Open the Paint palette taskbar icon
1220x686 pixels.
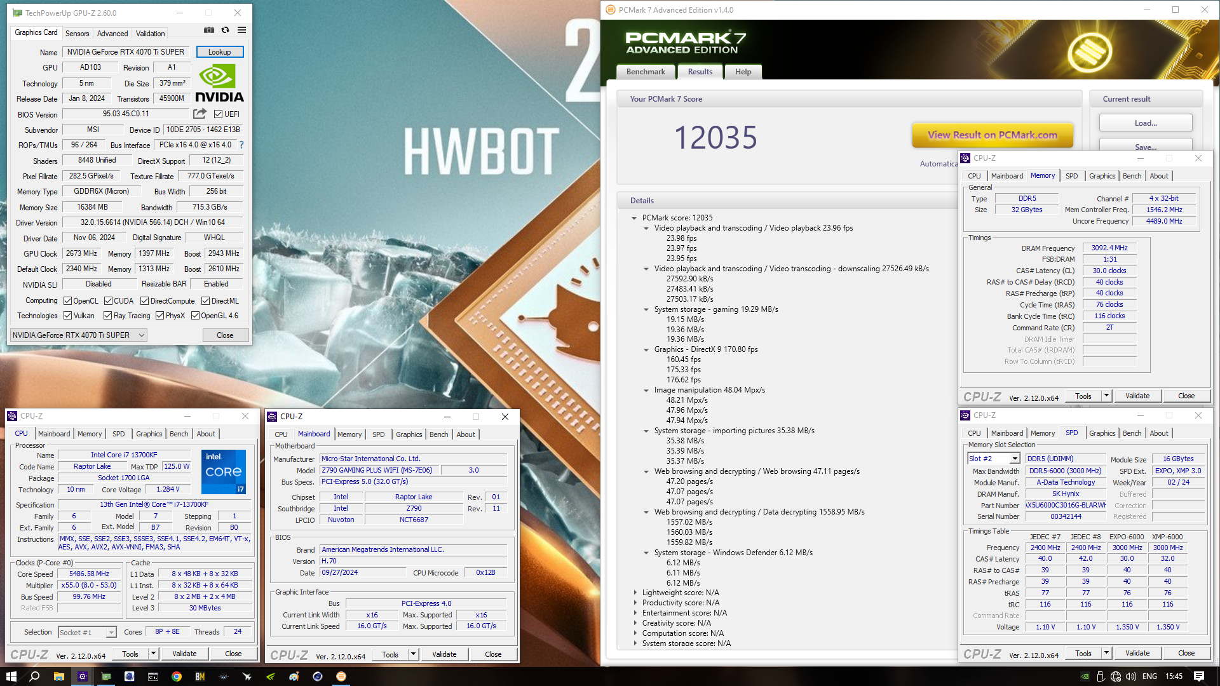(294, 676)
